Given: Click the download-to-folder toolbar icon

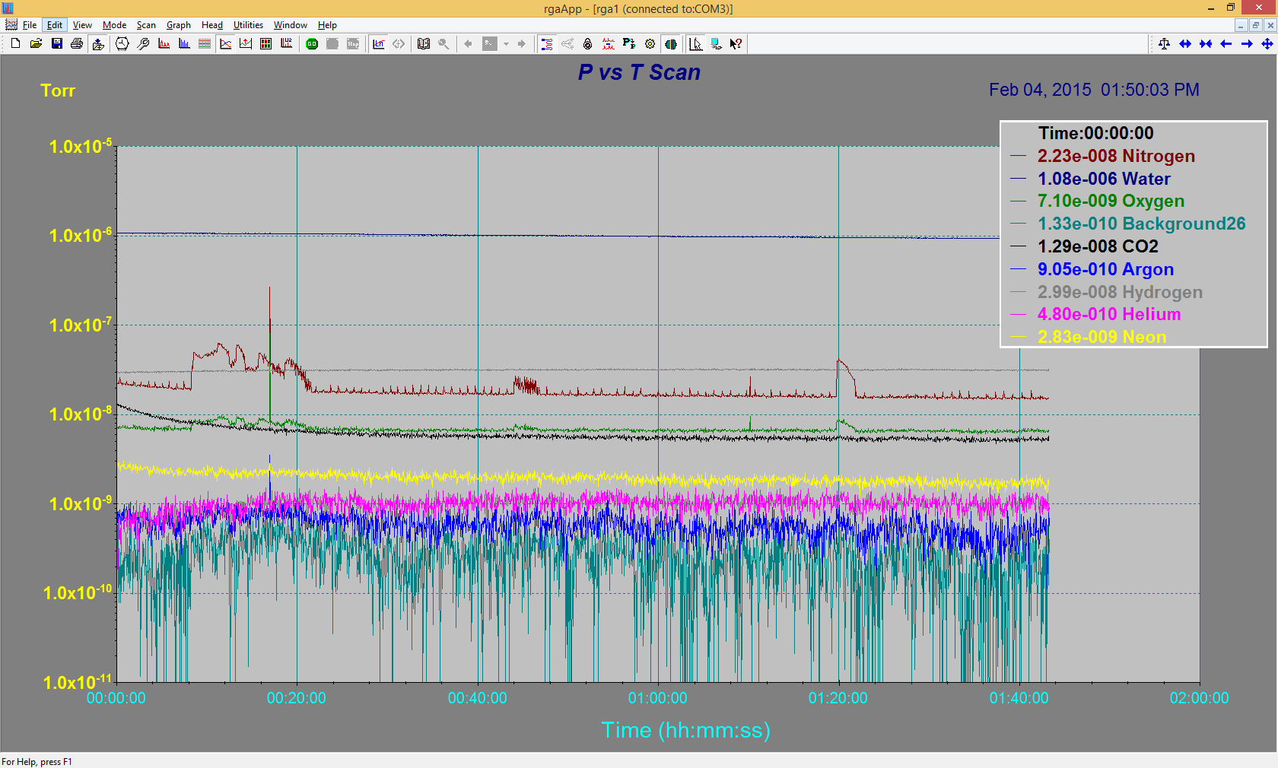Looking at the screenshot, I should click(x=98, y=44).
